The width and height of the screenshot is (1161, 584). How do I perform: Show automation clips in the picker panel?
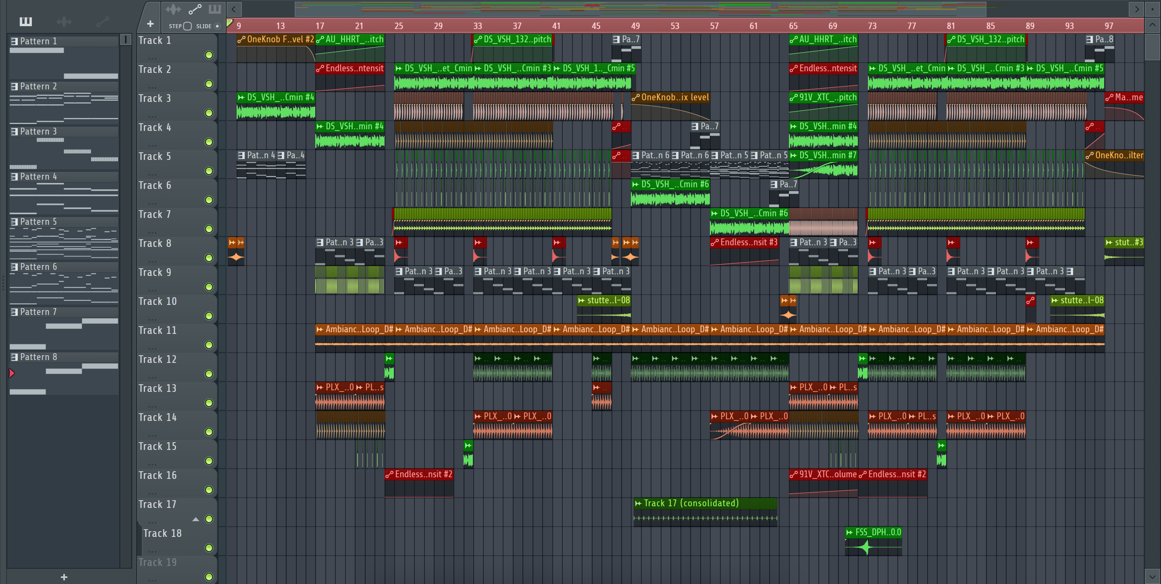[102, 21]
